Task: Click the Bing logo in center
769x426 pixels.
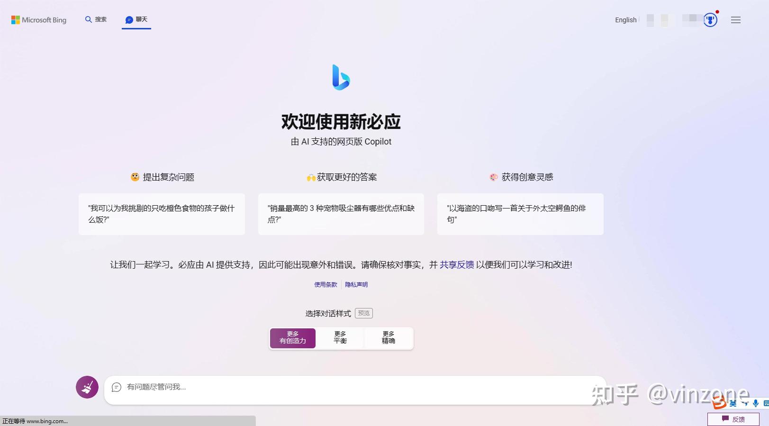Action: coord(341,77)
